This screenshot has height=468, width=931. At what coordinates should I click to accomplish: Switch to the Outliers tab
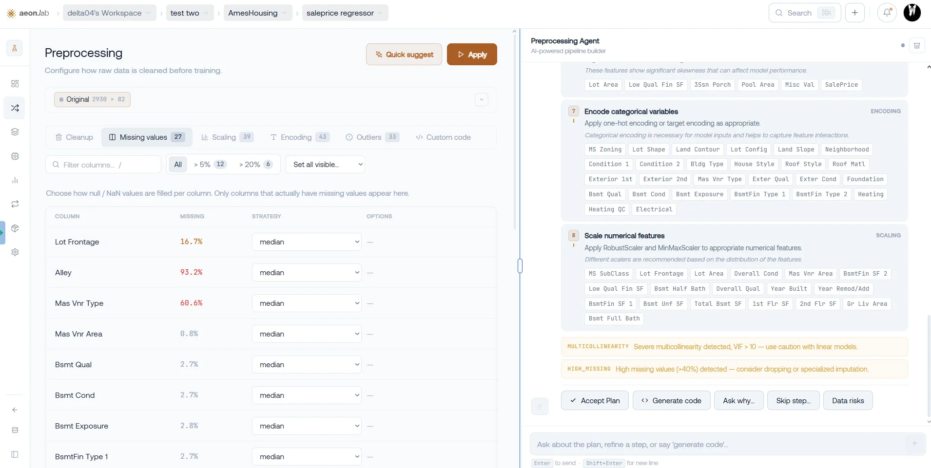pyautogui.click(x=373, y=137)
